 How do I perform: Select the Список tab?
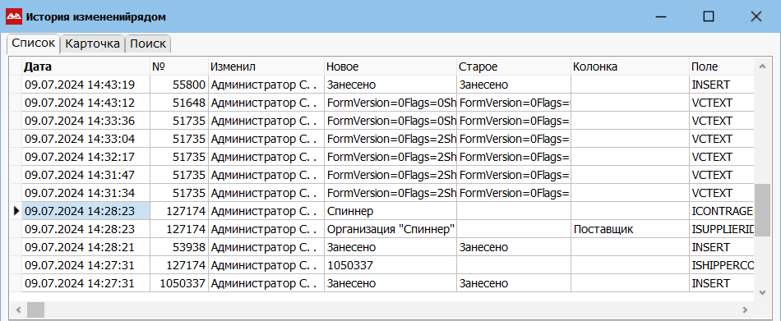(34, 43)
